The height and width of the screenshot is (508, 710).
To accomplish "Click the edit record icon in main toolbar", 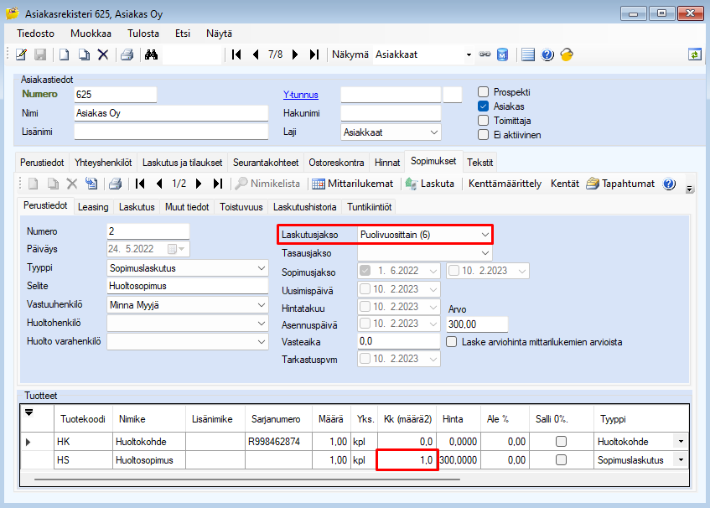I will (21, 54).
